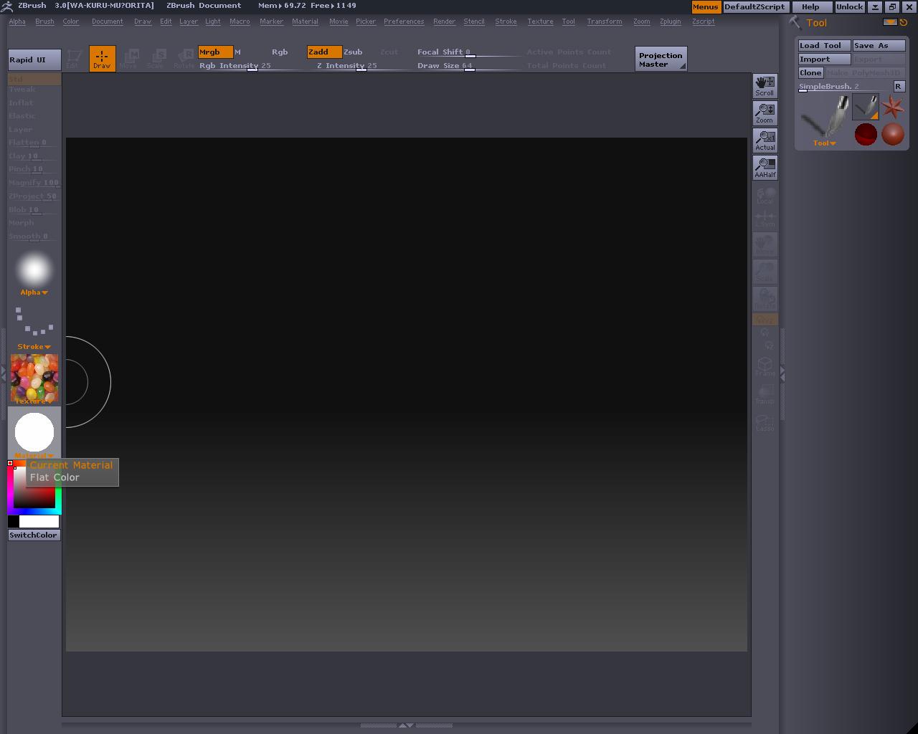Screen dimensions: 918x734
Task: Open the Brush menu
Action: pyautogui.click(x=44, y=22)
